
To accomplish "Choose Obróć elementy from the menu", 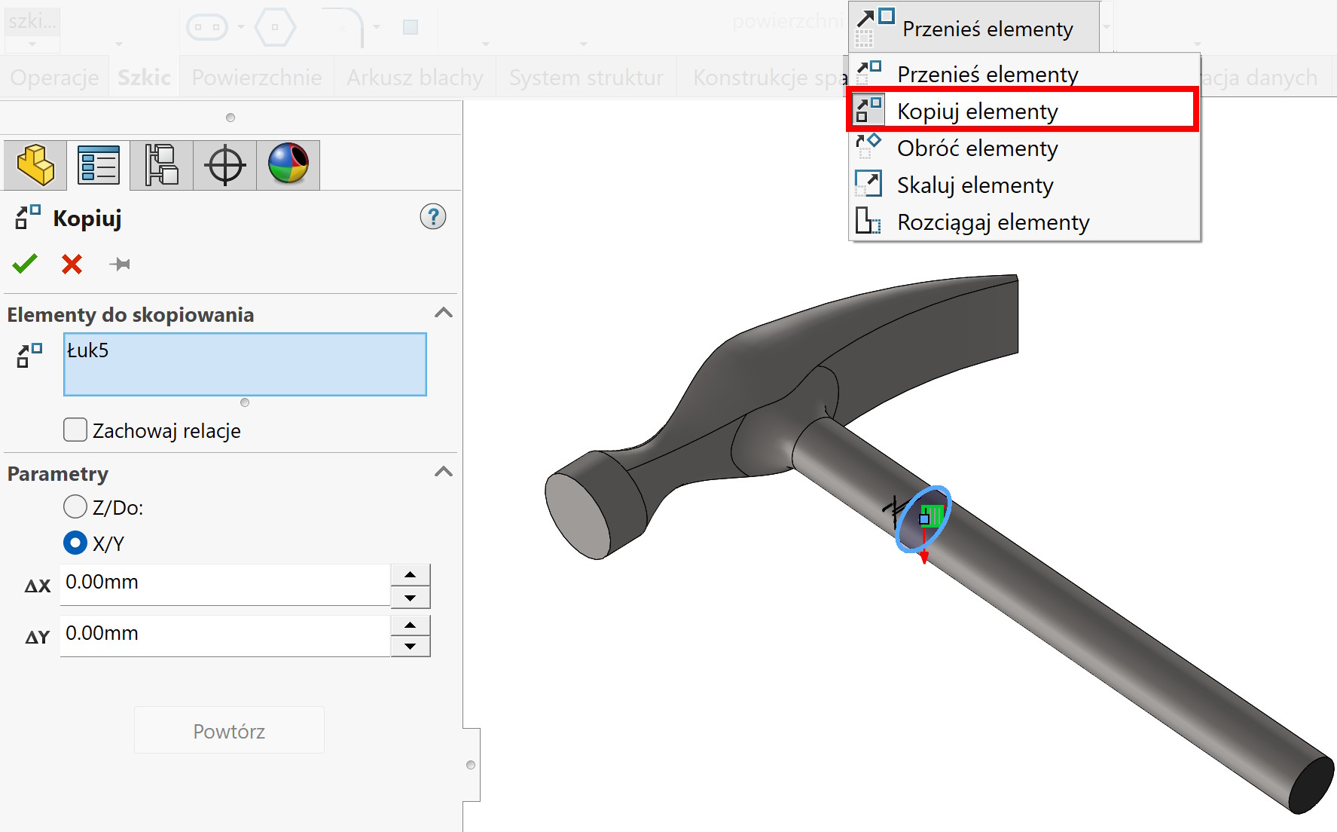I will (977, 148).
